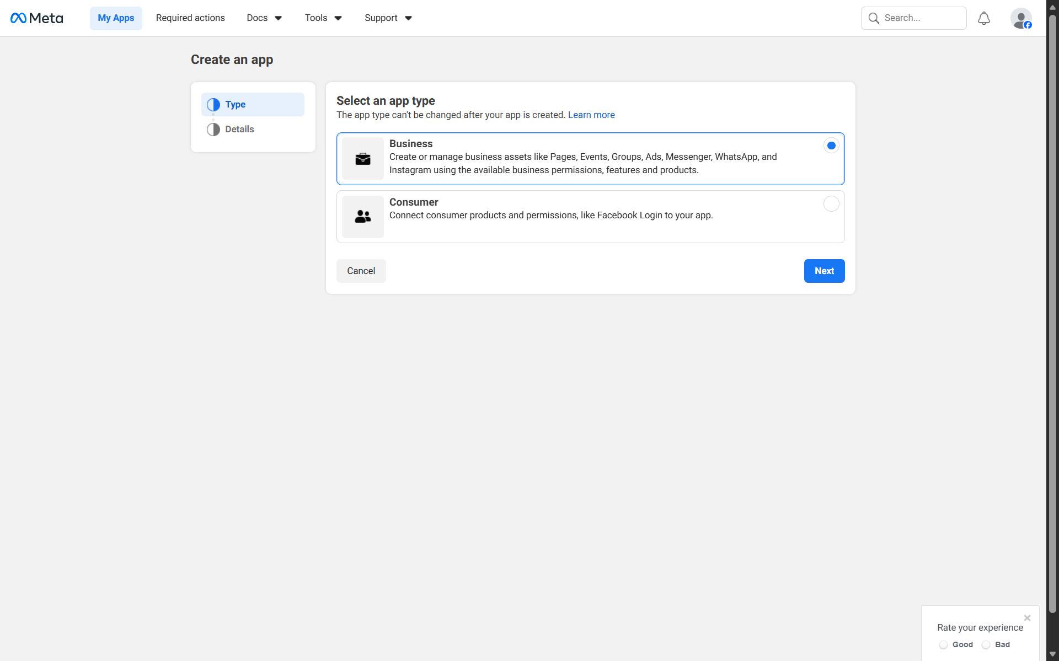Screen dimensions: 1059x661
Task: Click the Meta logo
Action: click(37, 18)
